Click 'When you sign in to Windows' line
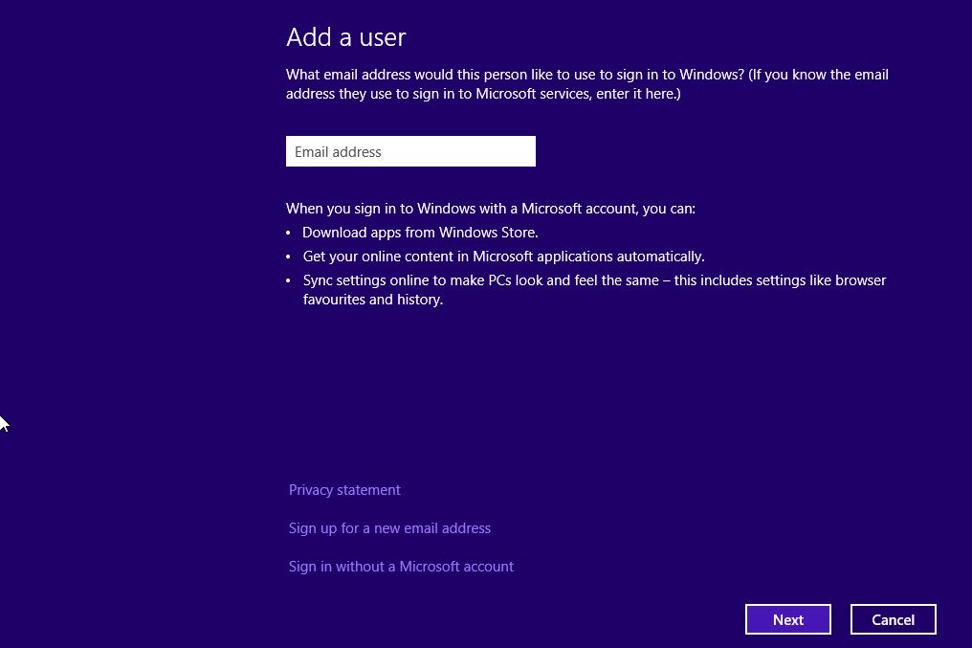Image resolution: width=972 pixels, height=648 pixels. click(x=491, y=209)
